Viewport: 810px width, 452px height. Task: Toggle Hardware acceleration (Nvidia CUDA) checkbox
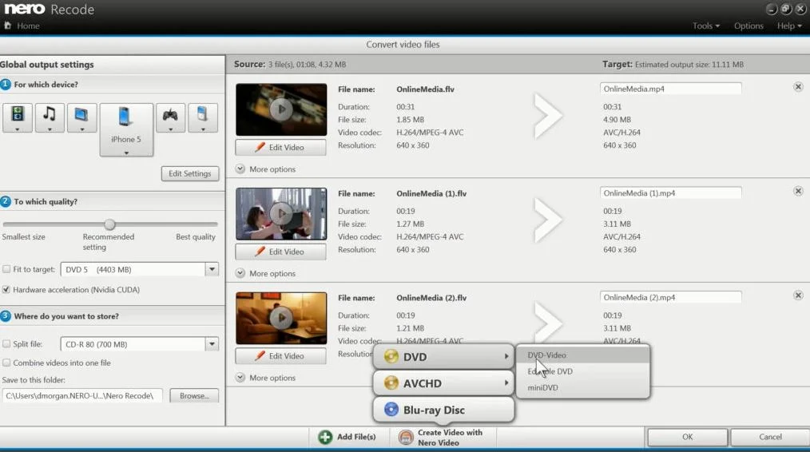[6, 290]
